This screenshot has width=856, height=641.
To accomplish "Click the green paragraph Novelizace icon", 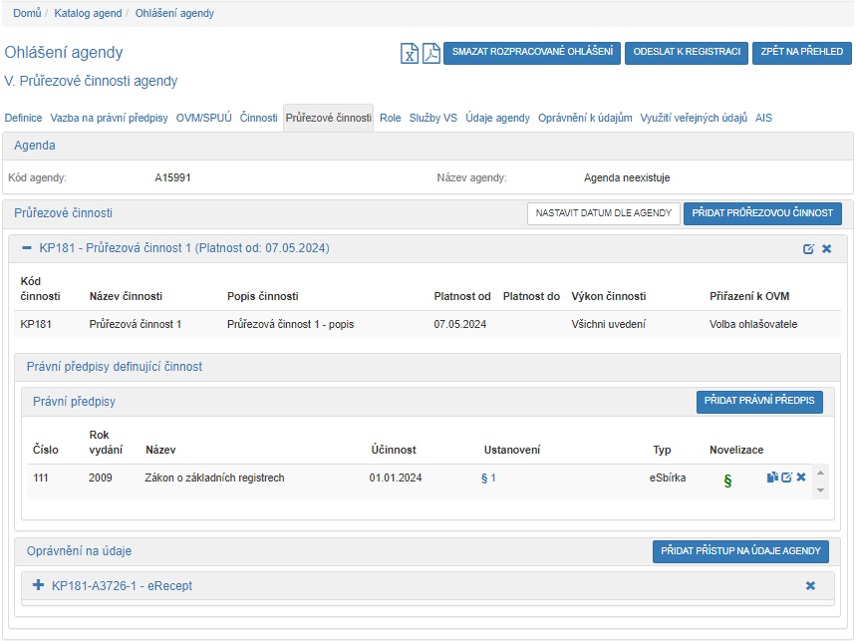I will coord(727,481).
